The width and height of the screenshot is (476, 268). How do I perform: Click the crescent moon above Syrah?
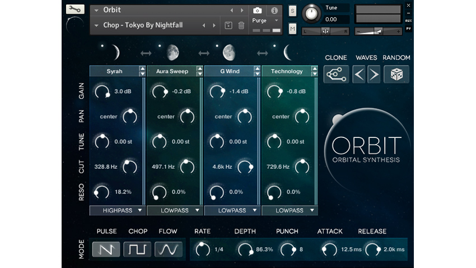click(115, 52)
